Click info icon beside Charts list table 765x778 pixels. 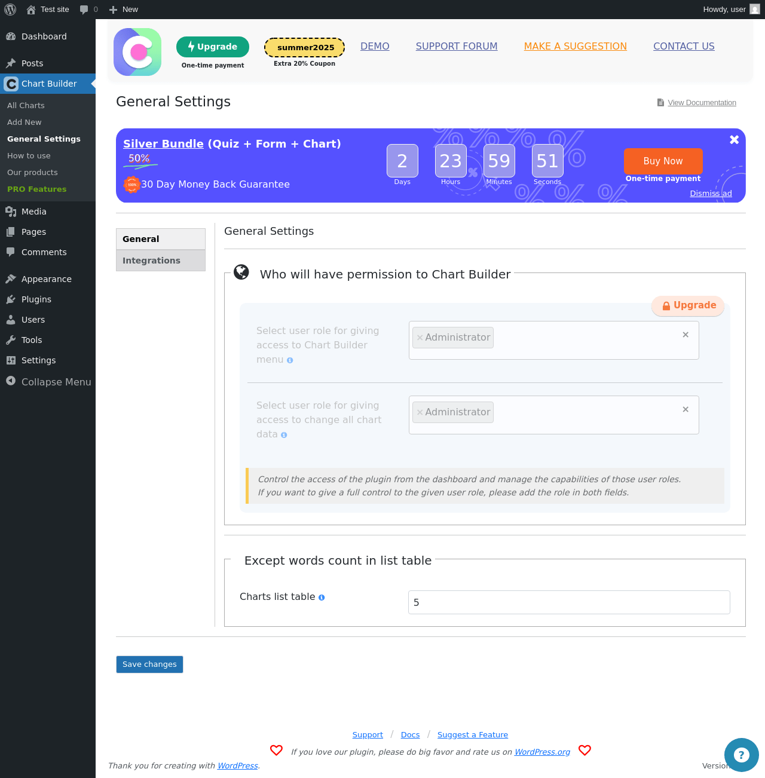[322, 598]
